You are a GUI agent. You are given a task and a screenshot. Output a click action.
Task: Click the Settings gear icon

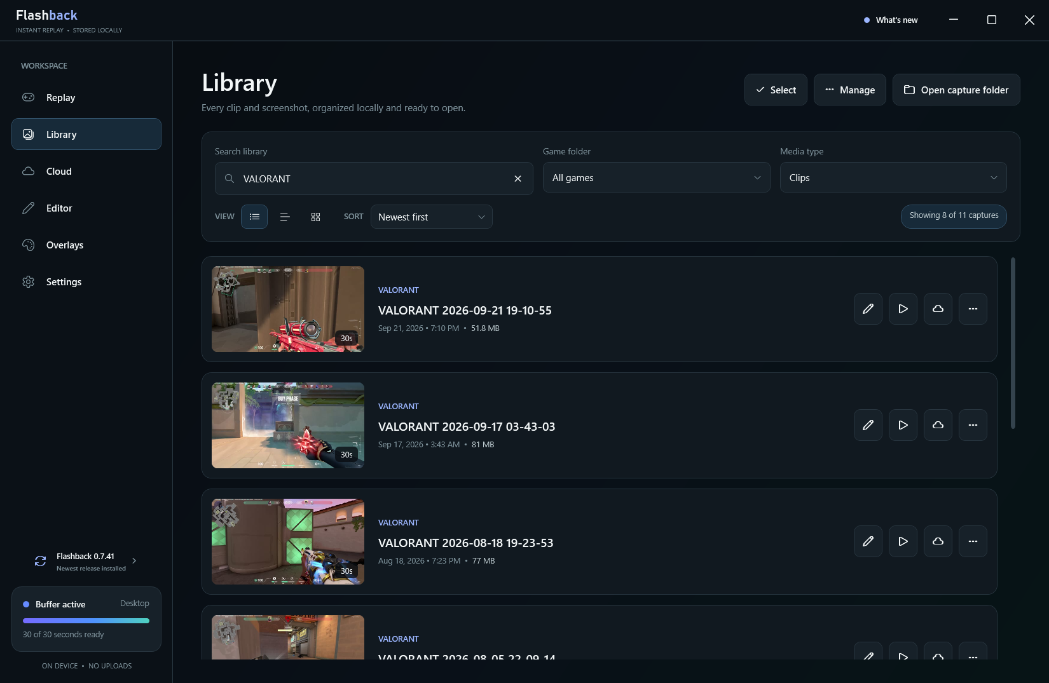coord(29,282)
